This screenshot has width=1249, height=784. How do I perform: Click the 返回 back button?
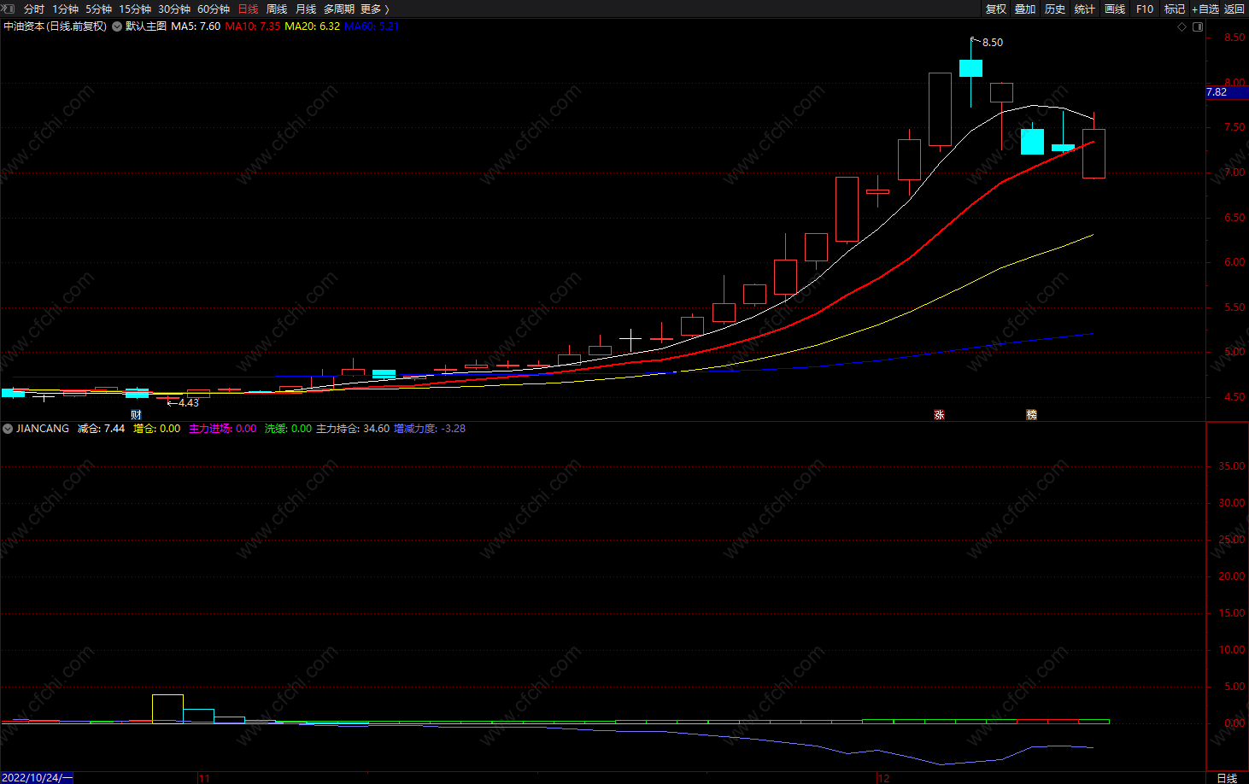[x=1234, y=9]
